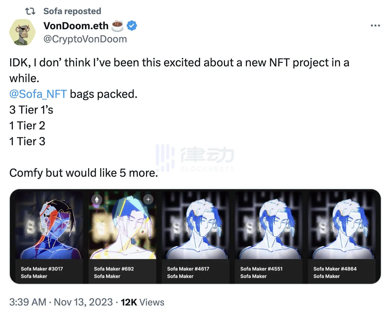The width and height of the screenshot is (390, 316).
Task: Open the VonDoom.eth display name
Action: 76,26
